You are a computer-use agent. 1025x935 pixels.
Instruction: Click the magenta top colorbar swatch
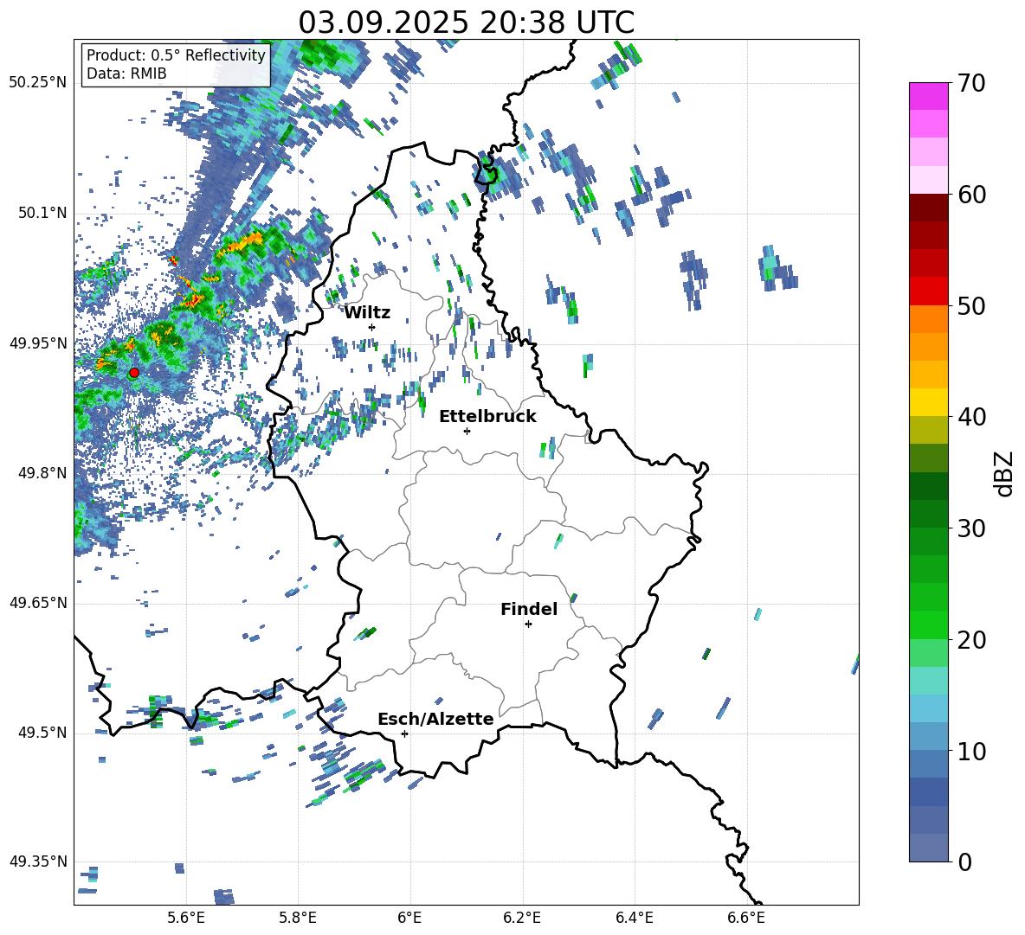928,97
